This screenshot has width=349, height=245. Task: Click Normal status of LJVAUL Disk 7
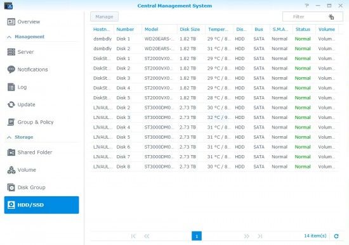click(x=303, y=157)
